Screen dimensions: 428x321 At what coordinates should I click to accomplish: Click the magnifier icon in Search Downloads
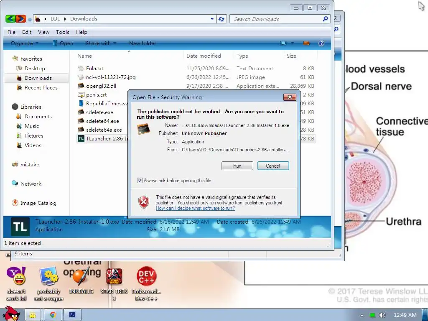[325, 19]
